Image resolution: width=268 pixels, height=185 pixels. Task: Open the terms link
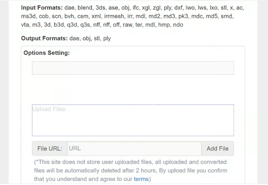pos(140,179)
